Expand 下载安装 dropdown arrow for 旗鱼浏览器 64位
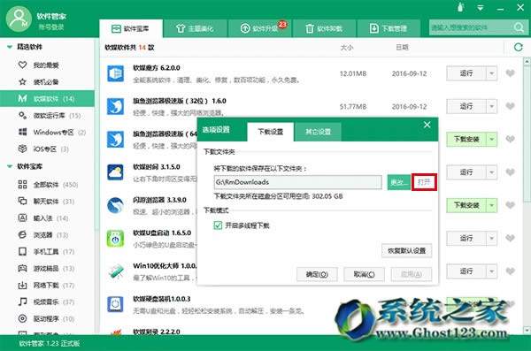 point(491,139)
